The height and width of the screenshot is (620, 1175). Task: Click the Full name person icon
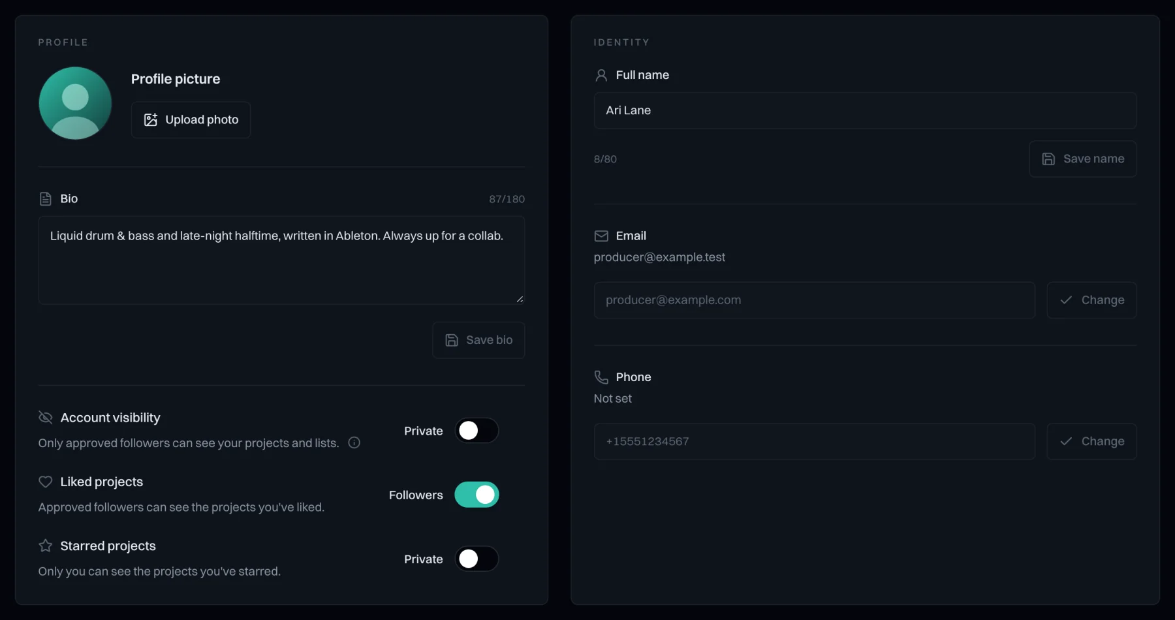click(601, 75)
